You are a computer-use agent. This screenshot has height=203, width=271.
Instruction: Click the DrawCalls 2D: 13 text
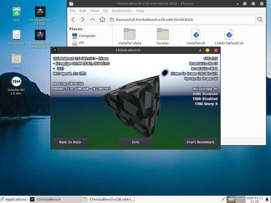tap(204, 63)
